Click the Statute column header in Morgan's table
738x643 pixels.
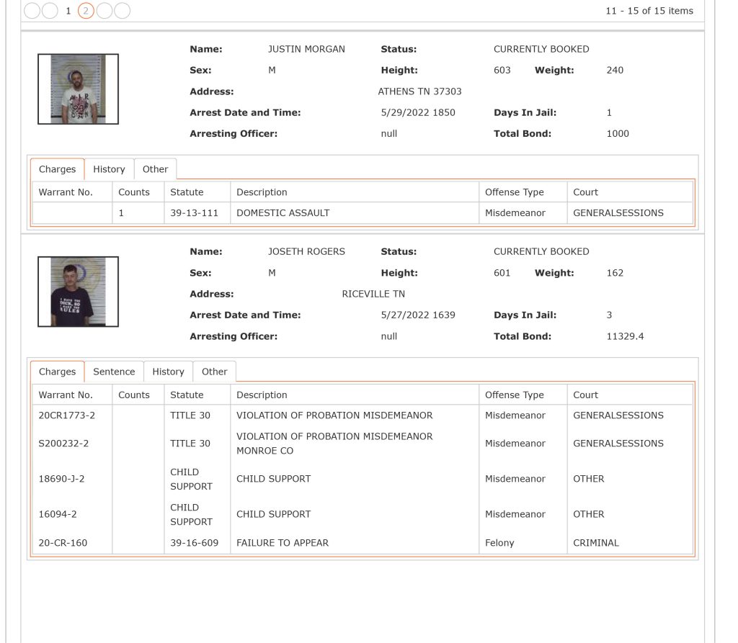[x=187, y=192]
